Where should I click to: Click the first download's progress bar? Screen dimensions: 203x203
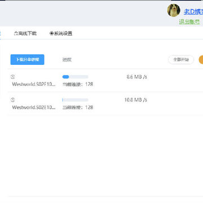click(x=75, y=77)
